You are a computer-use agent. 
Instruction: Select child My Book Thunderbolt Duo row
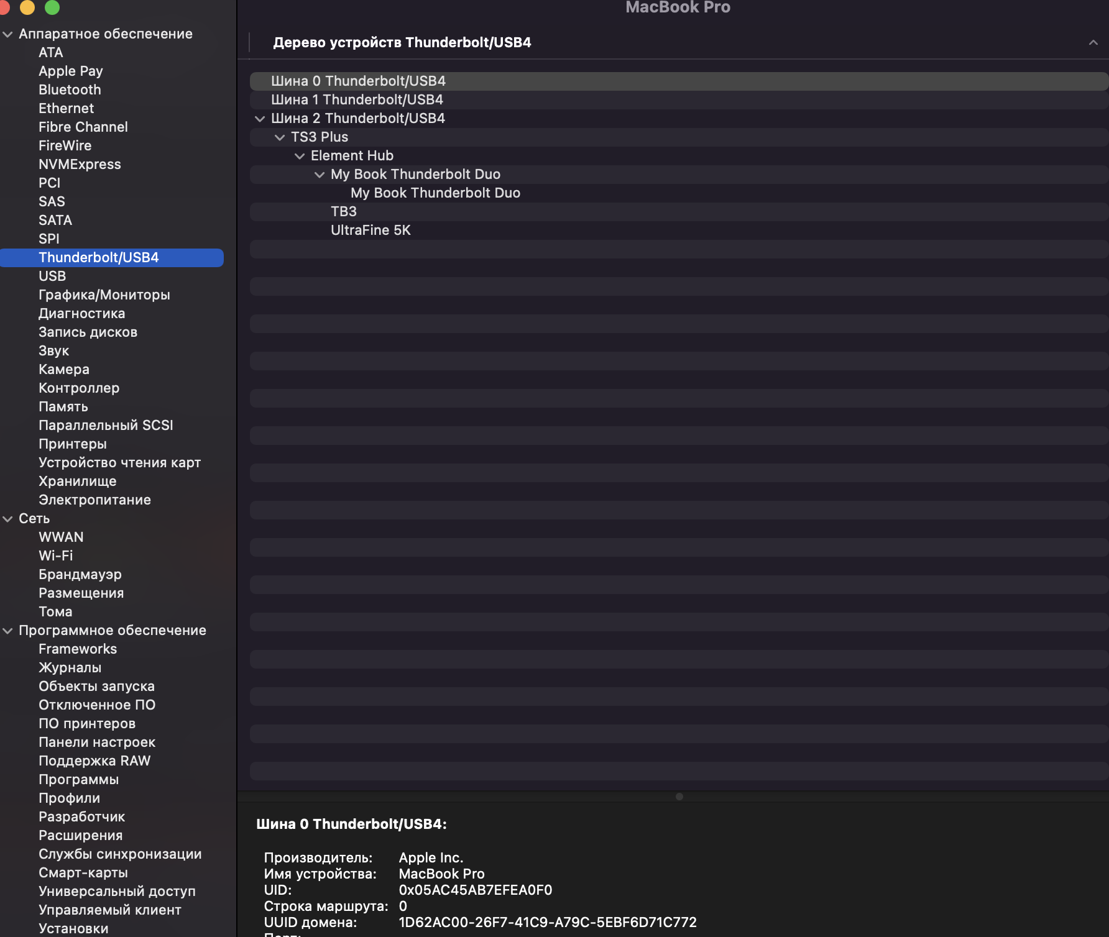679,193
